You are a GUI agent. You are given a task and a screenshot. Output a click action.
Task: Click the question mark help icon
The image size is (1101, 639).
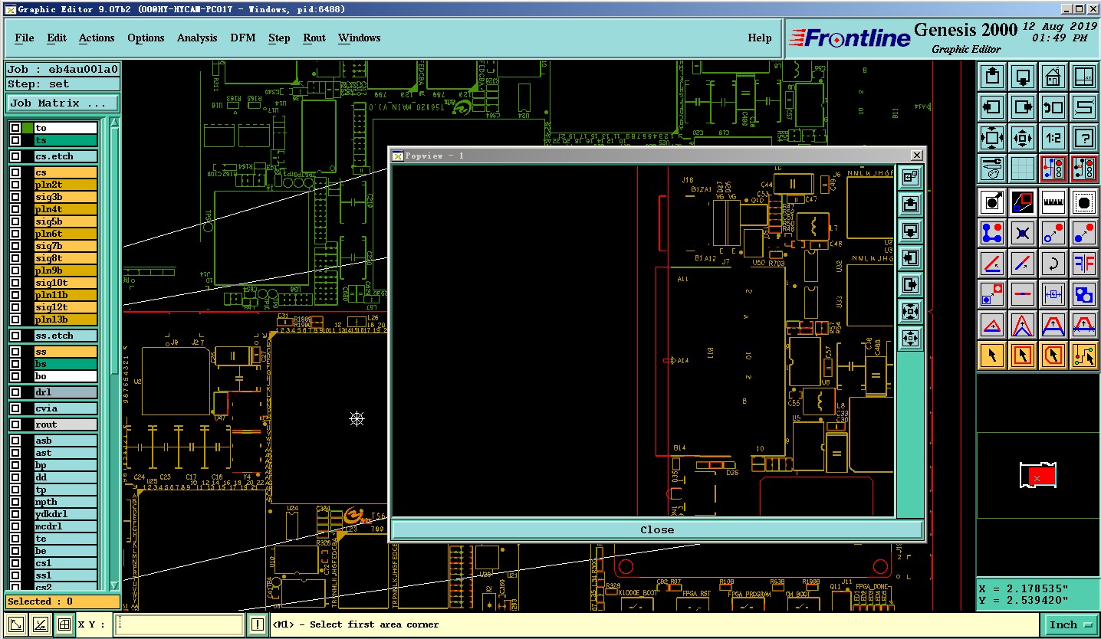point(1083,139)
